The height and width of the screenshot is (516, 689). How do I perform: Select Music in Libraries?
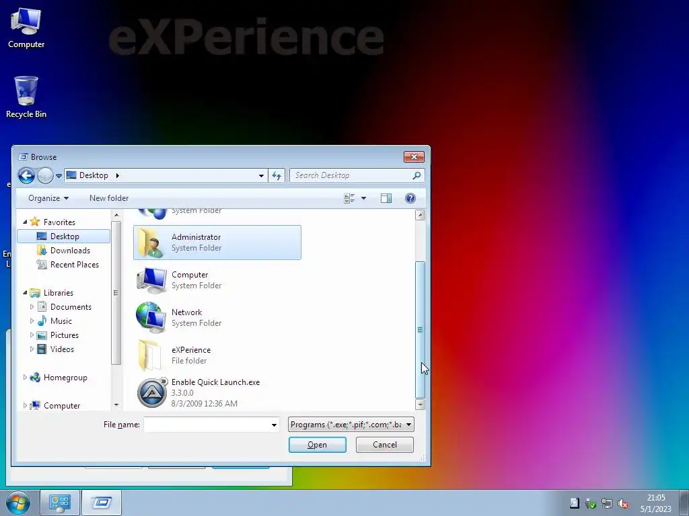[55, 320]
